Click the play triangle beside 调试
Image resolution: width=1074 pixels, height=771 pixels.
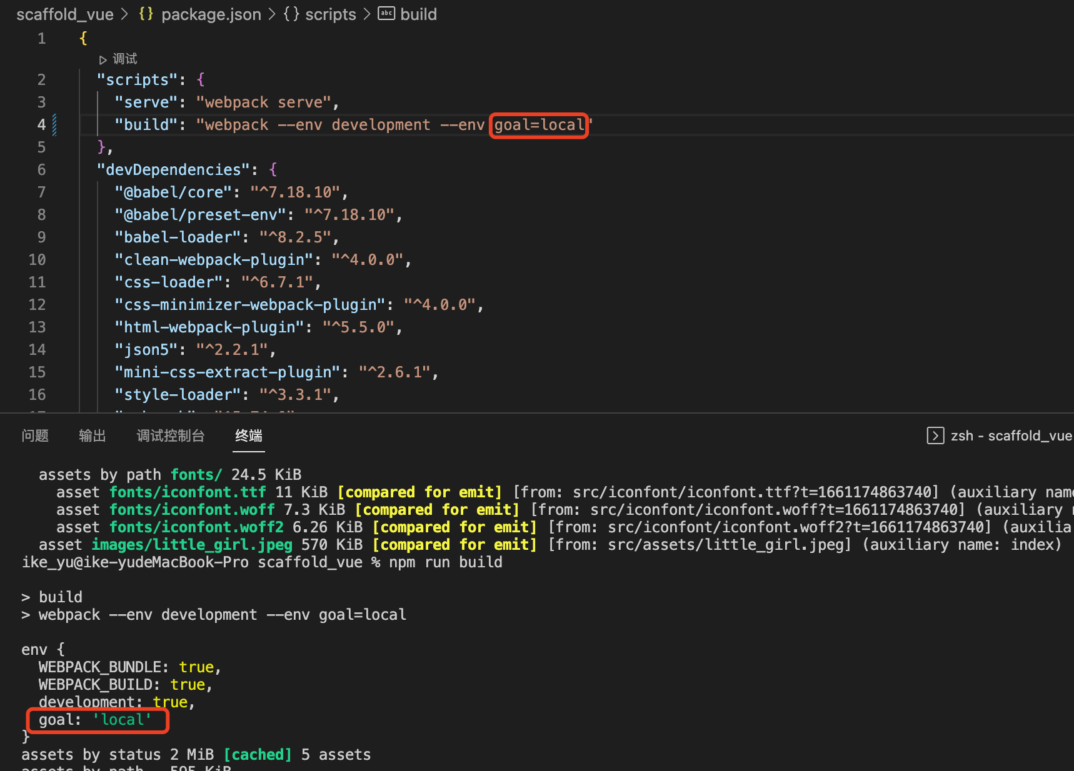[x=103, y=60]
